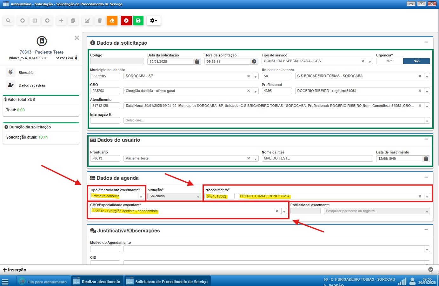Click the magnifier search icon in toolbar
The width and height of the screenshot is (439, 286).
pos(8,21)
